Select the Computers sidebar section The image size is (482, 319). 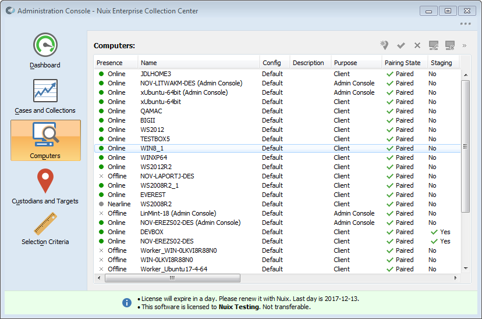pos(45,141)
